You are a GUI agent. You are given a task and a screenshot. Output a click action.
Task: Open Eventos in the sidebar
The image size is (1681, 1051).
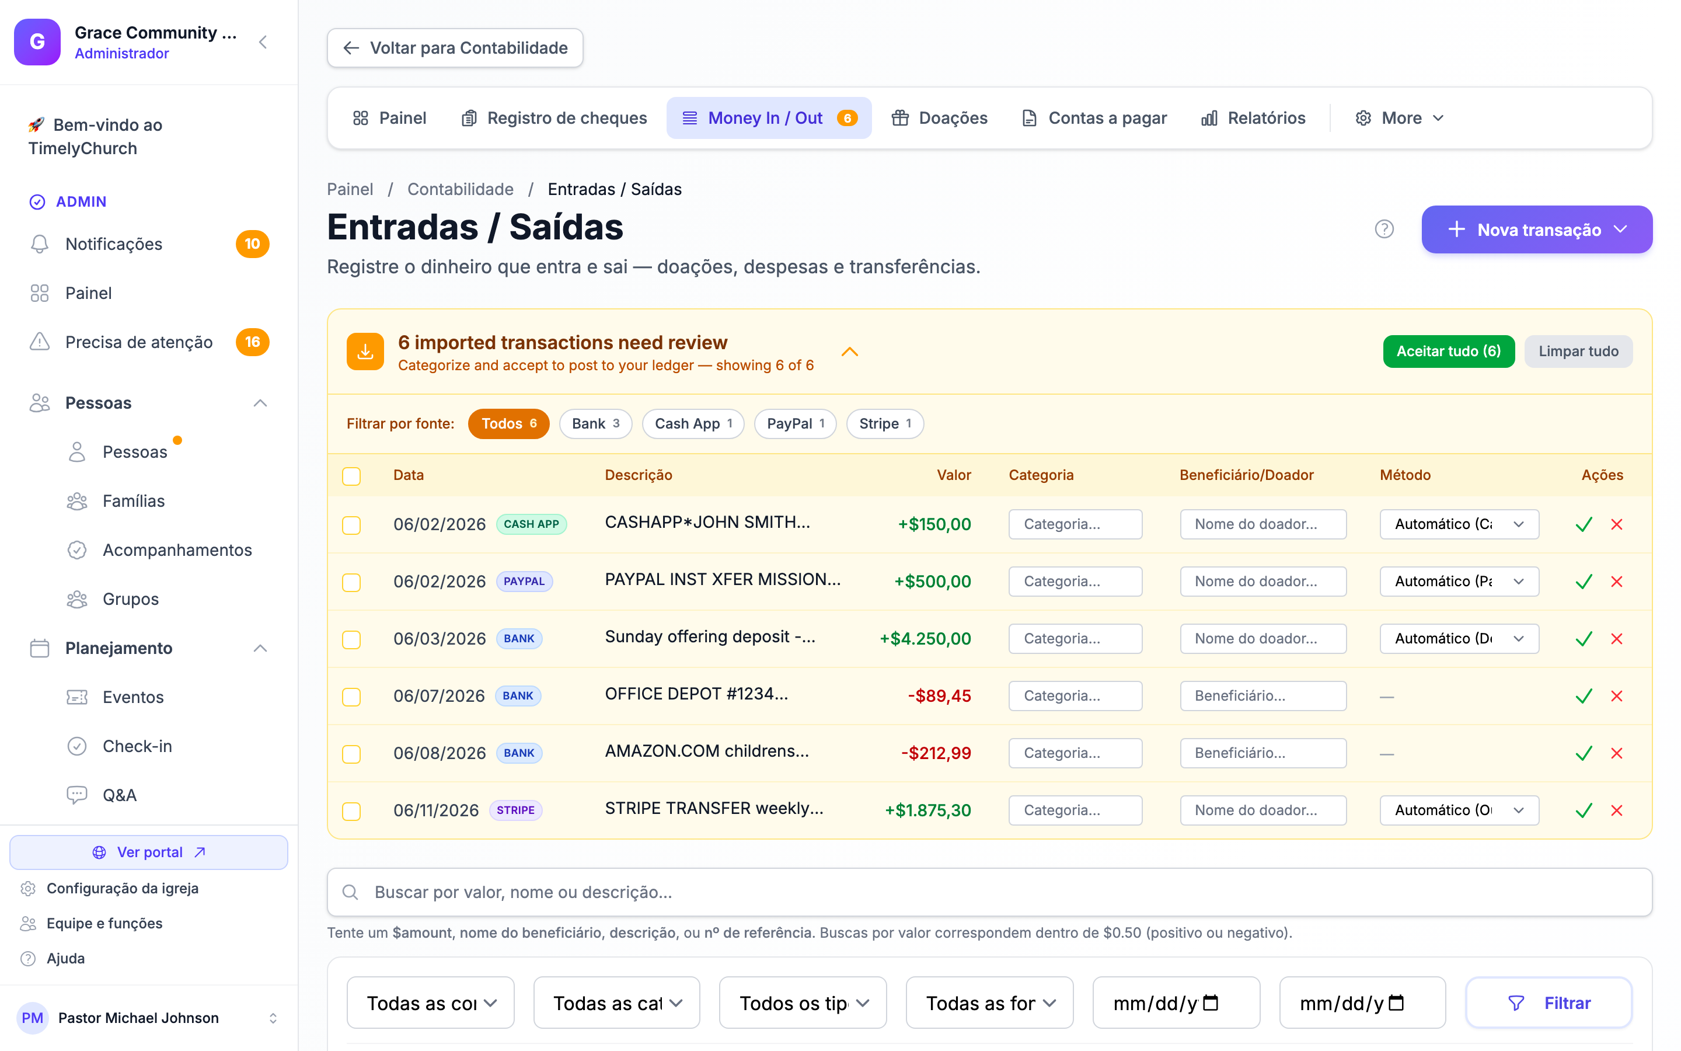(x=132, y=697)
